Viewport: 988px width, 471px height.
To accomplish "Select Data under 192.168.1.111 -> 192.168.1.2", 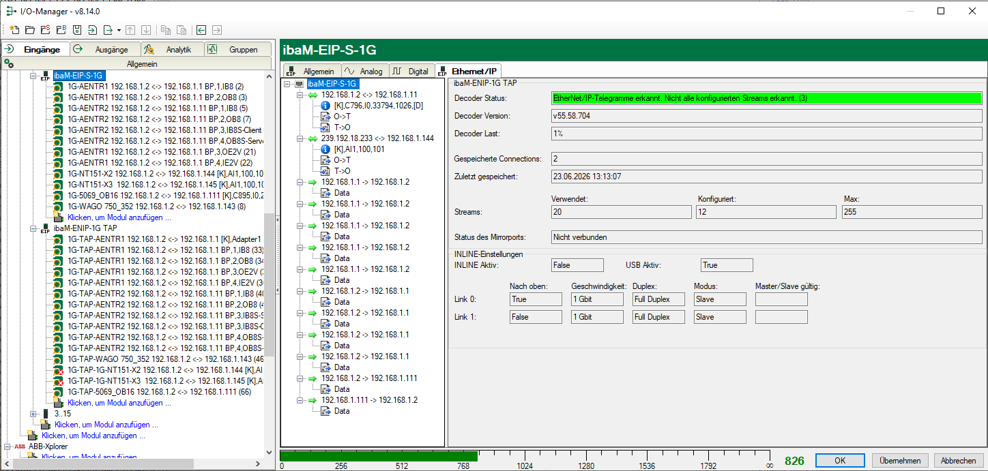I will (341, 411).
